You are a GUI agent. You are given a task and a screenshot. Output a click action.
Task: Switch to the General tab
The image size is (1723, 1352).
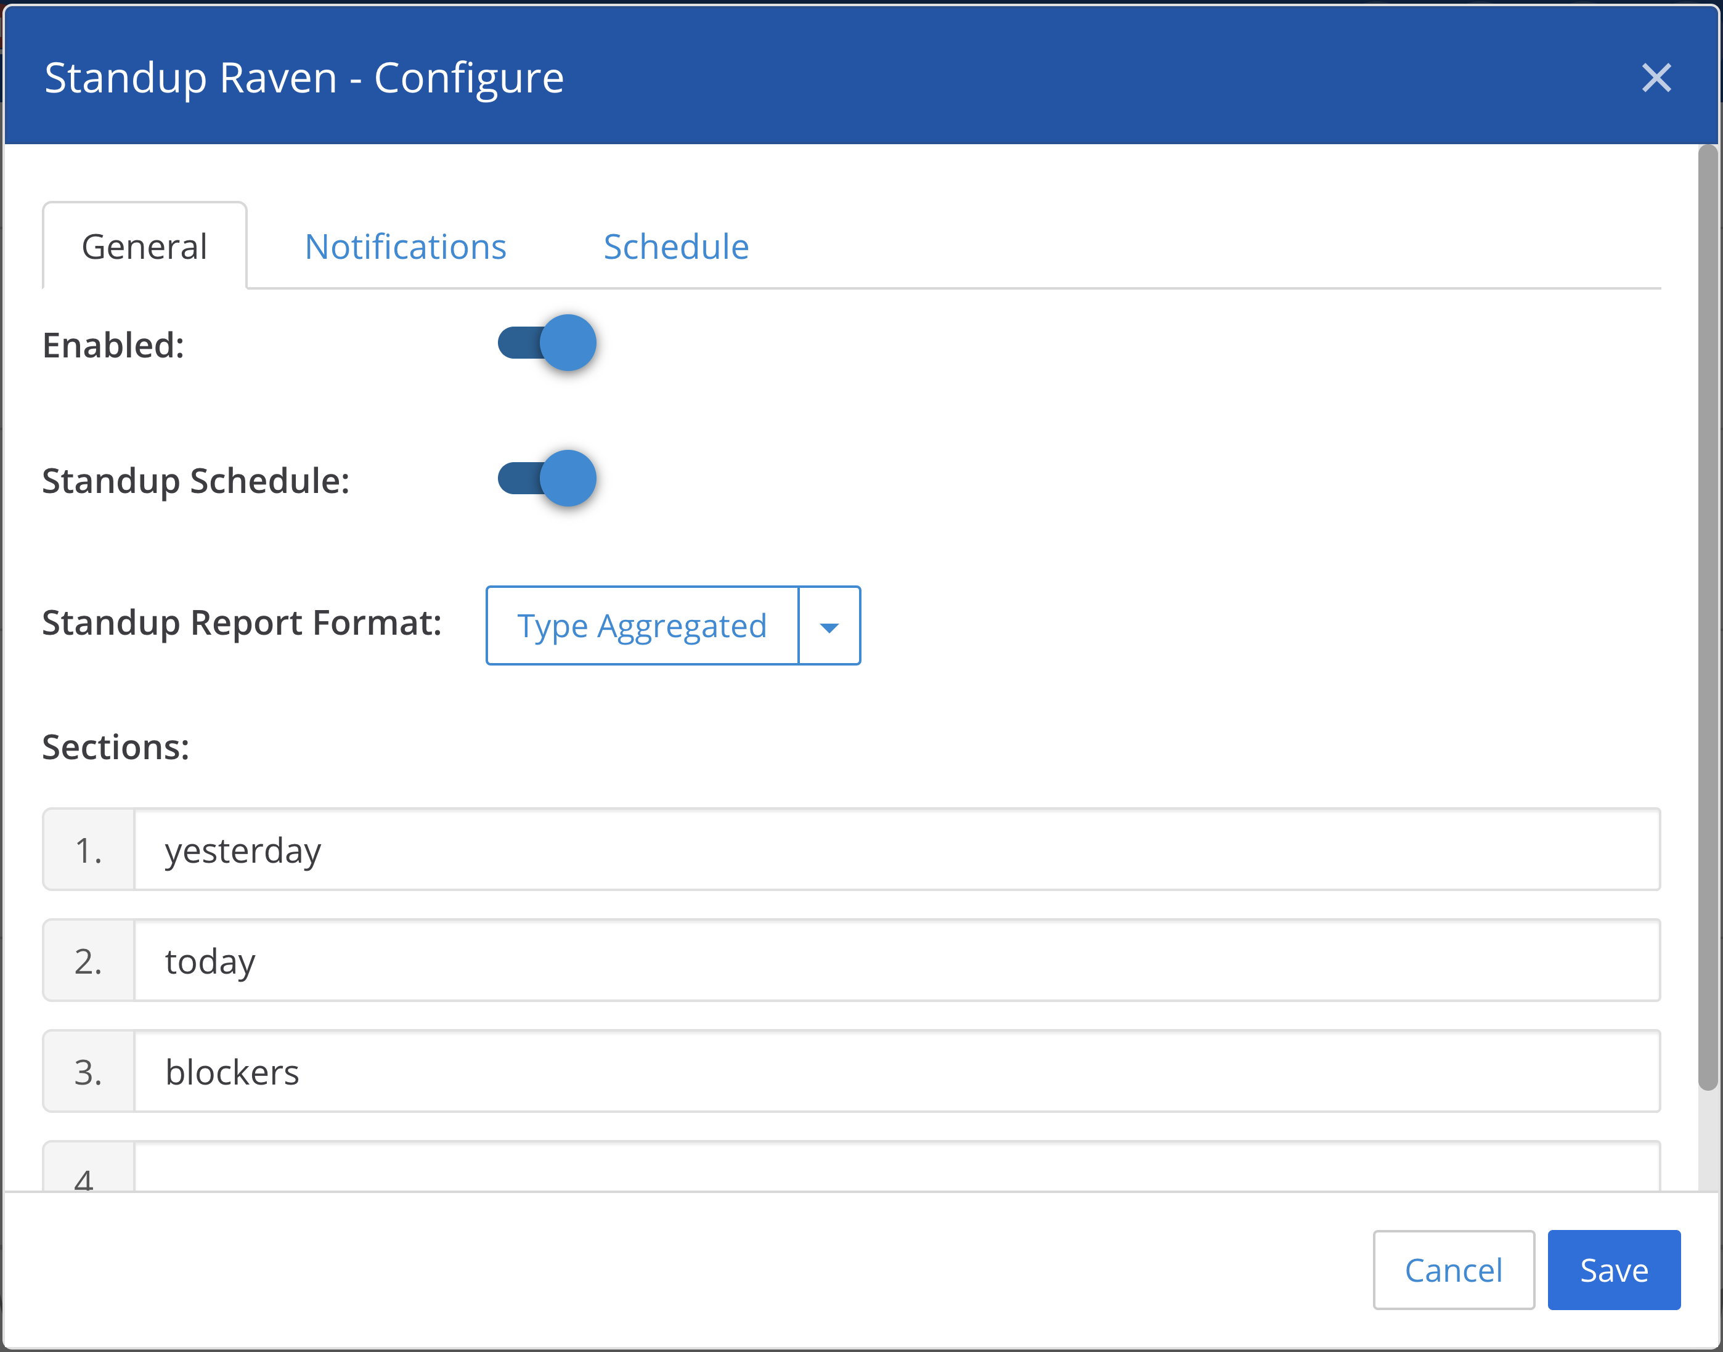tap(144, 247)
